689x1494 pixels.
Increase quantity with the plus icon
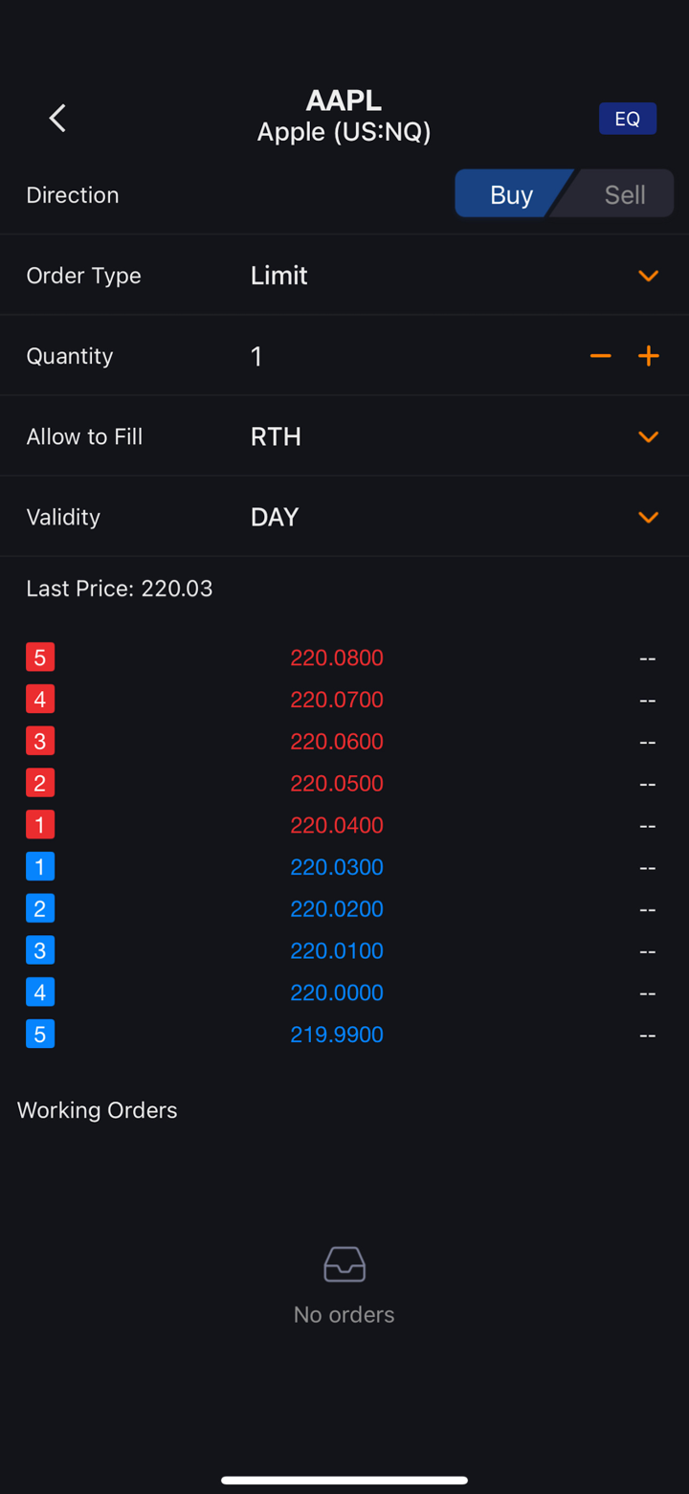(x=649, y=356)
